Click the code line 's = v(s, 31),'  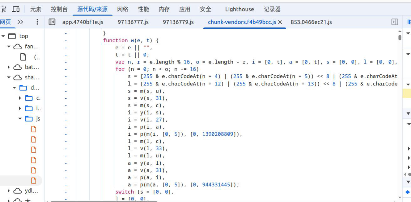(x=148, y=98)
